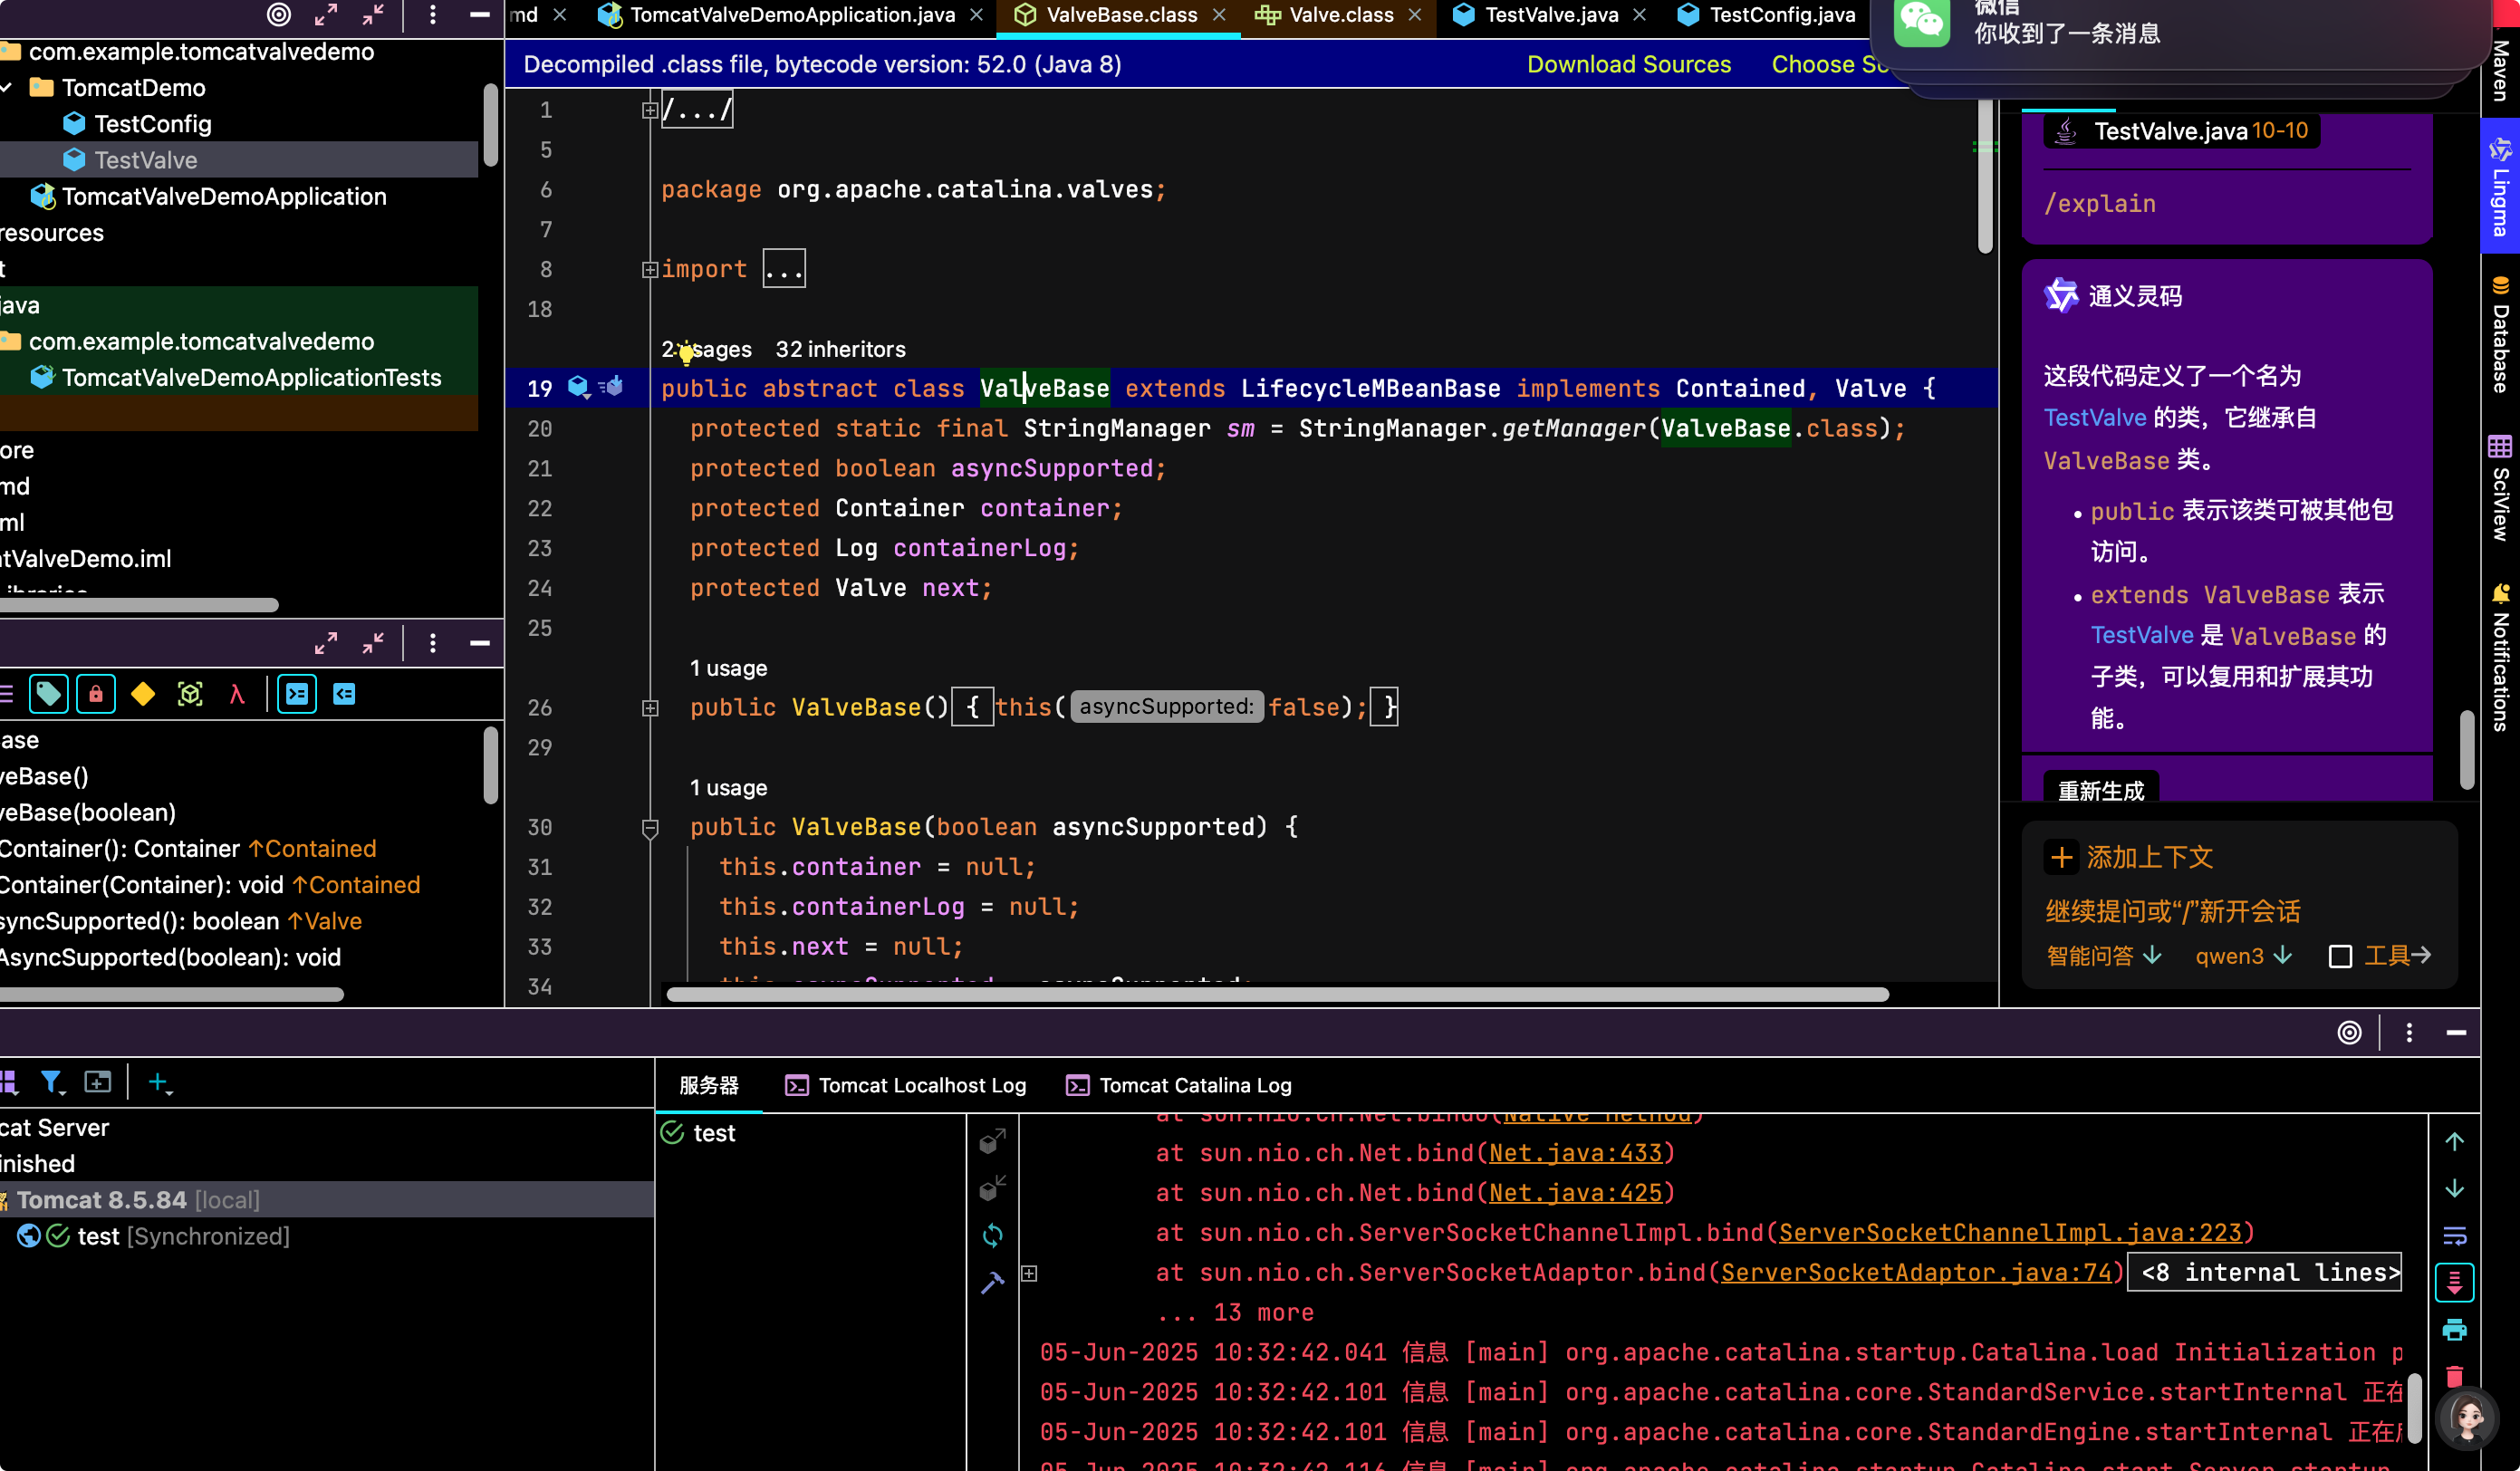Open the Database tool window
The width and height of the screenshot is (2520, 1471).
(2500, 334)
